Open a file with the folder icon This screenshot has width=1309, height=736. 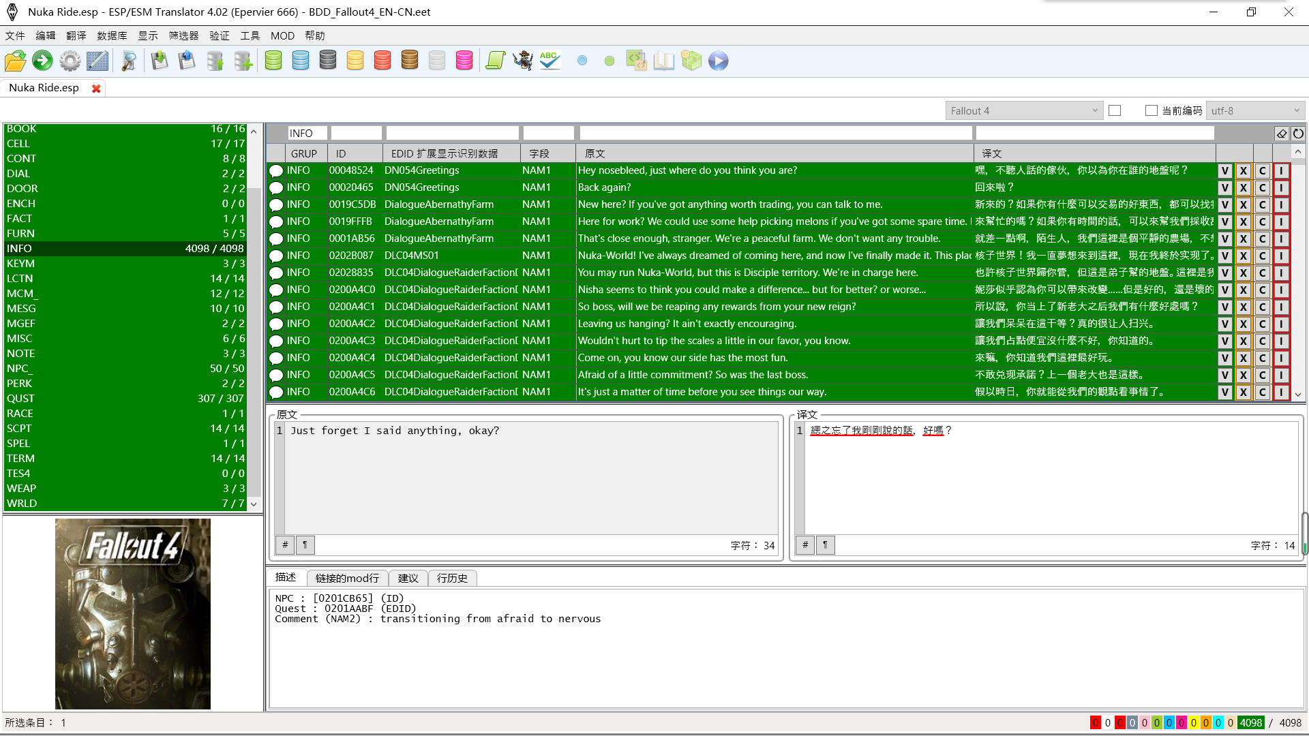(16, 61)
